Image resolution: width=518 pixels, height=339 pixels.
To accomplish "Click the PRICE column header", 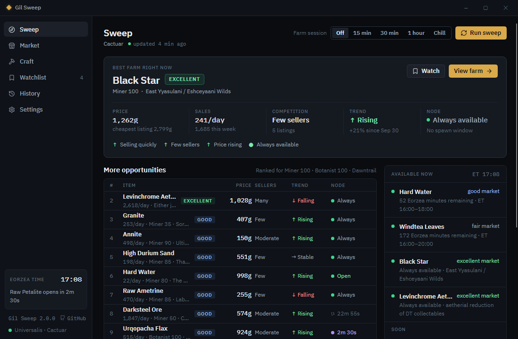I will tap(243, 186).
